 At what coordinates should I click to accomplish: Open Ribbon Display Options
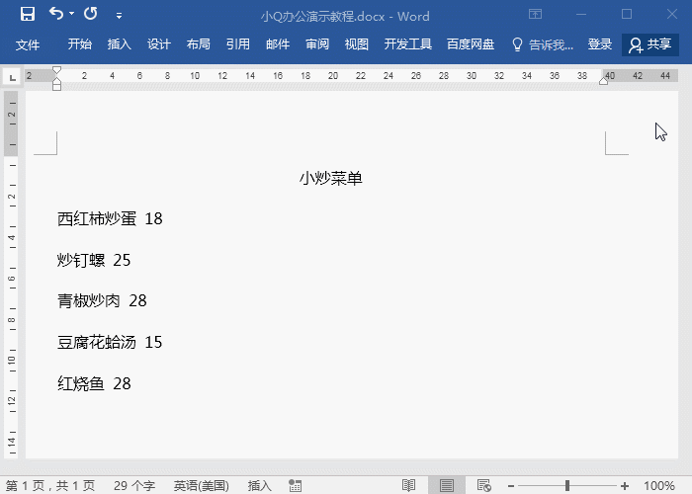[535, 14]
